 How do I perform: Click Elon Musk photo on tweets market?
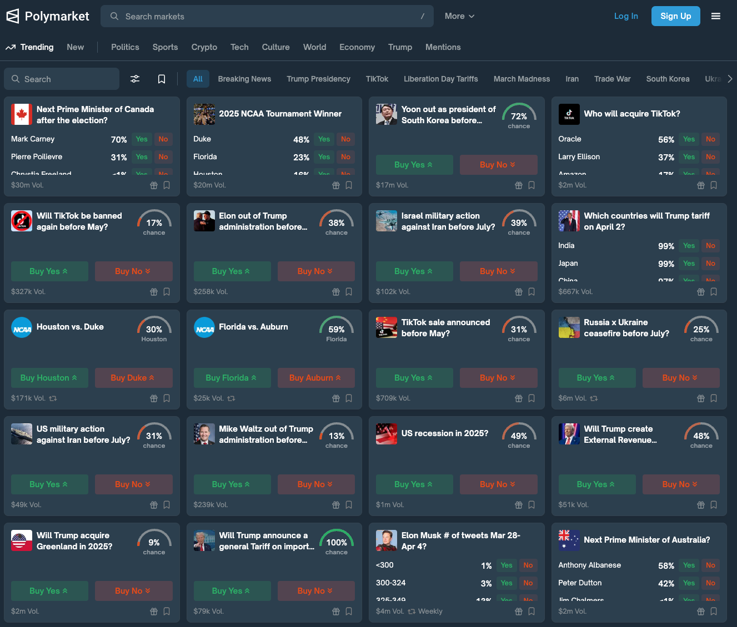[387, 540]
